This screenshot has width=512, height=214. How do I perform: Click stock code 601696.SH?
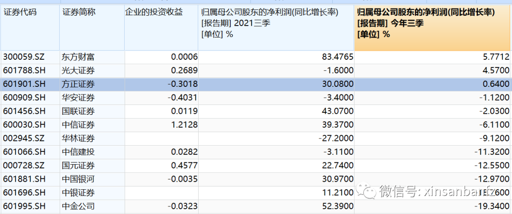click(x=24, y=193)
